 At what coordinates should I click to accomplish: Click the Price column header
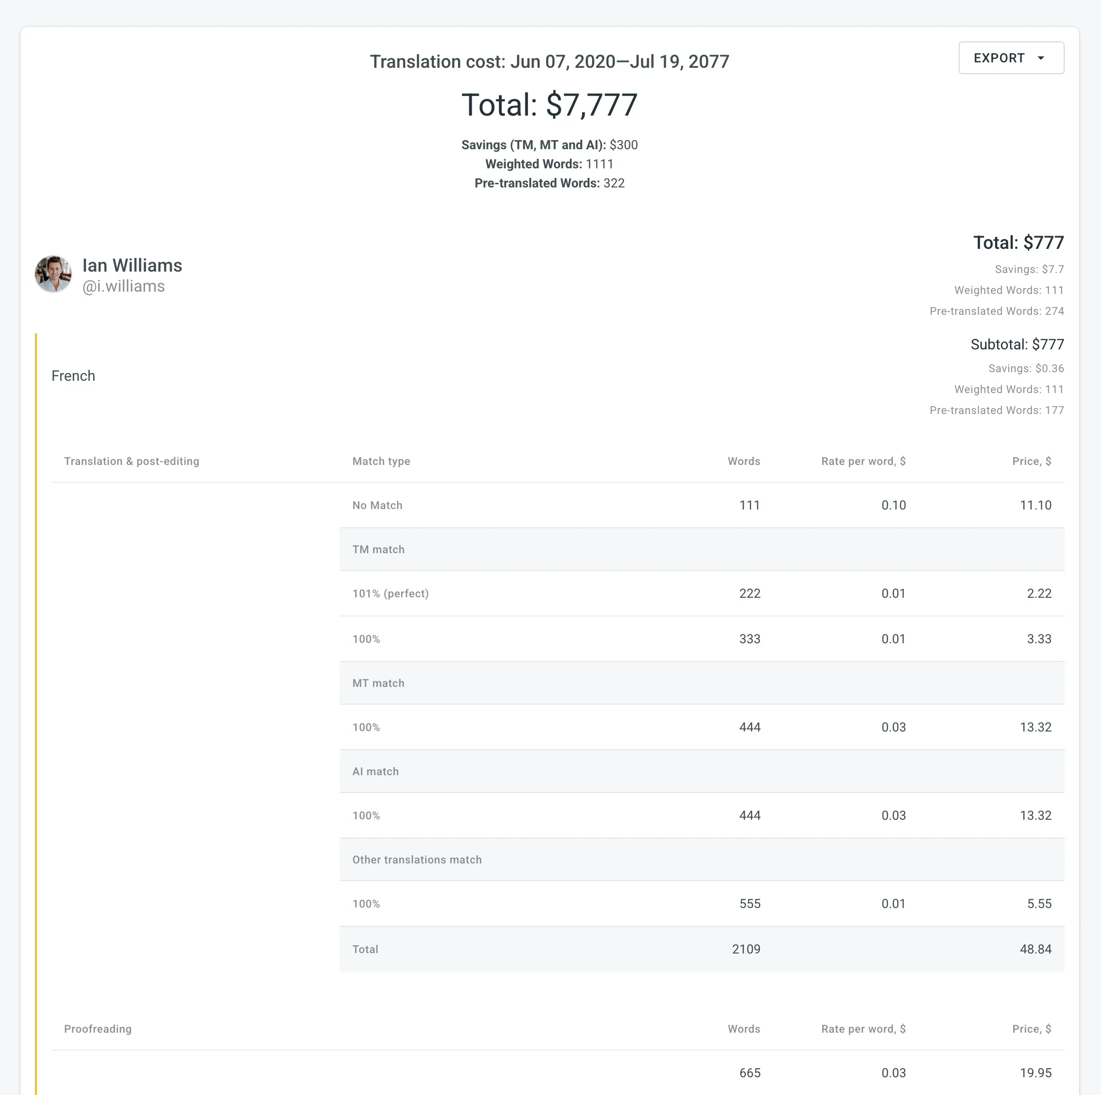(1031, 461)
